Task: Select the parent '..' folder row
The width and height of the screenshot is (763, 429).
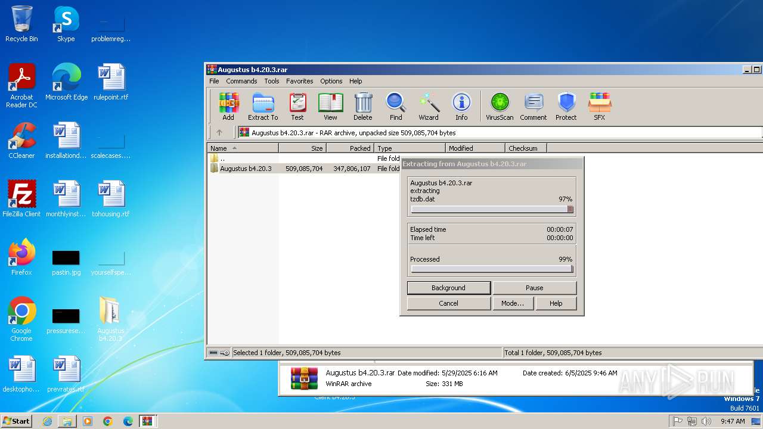Action: pyautogui.click(x=304, y=158)
